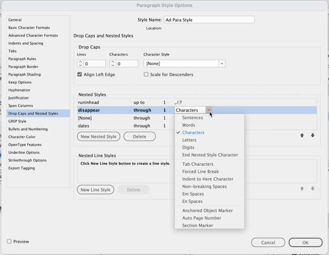Click the Drop Caps Characters value field
The width and height of the screenshot is (329, 255).
127,64
